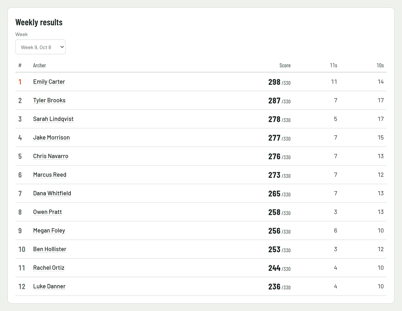Select Megan Foley's score 256
The width and height of the screenshot is (402, 311).
pos(274,231)
